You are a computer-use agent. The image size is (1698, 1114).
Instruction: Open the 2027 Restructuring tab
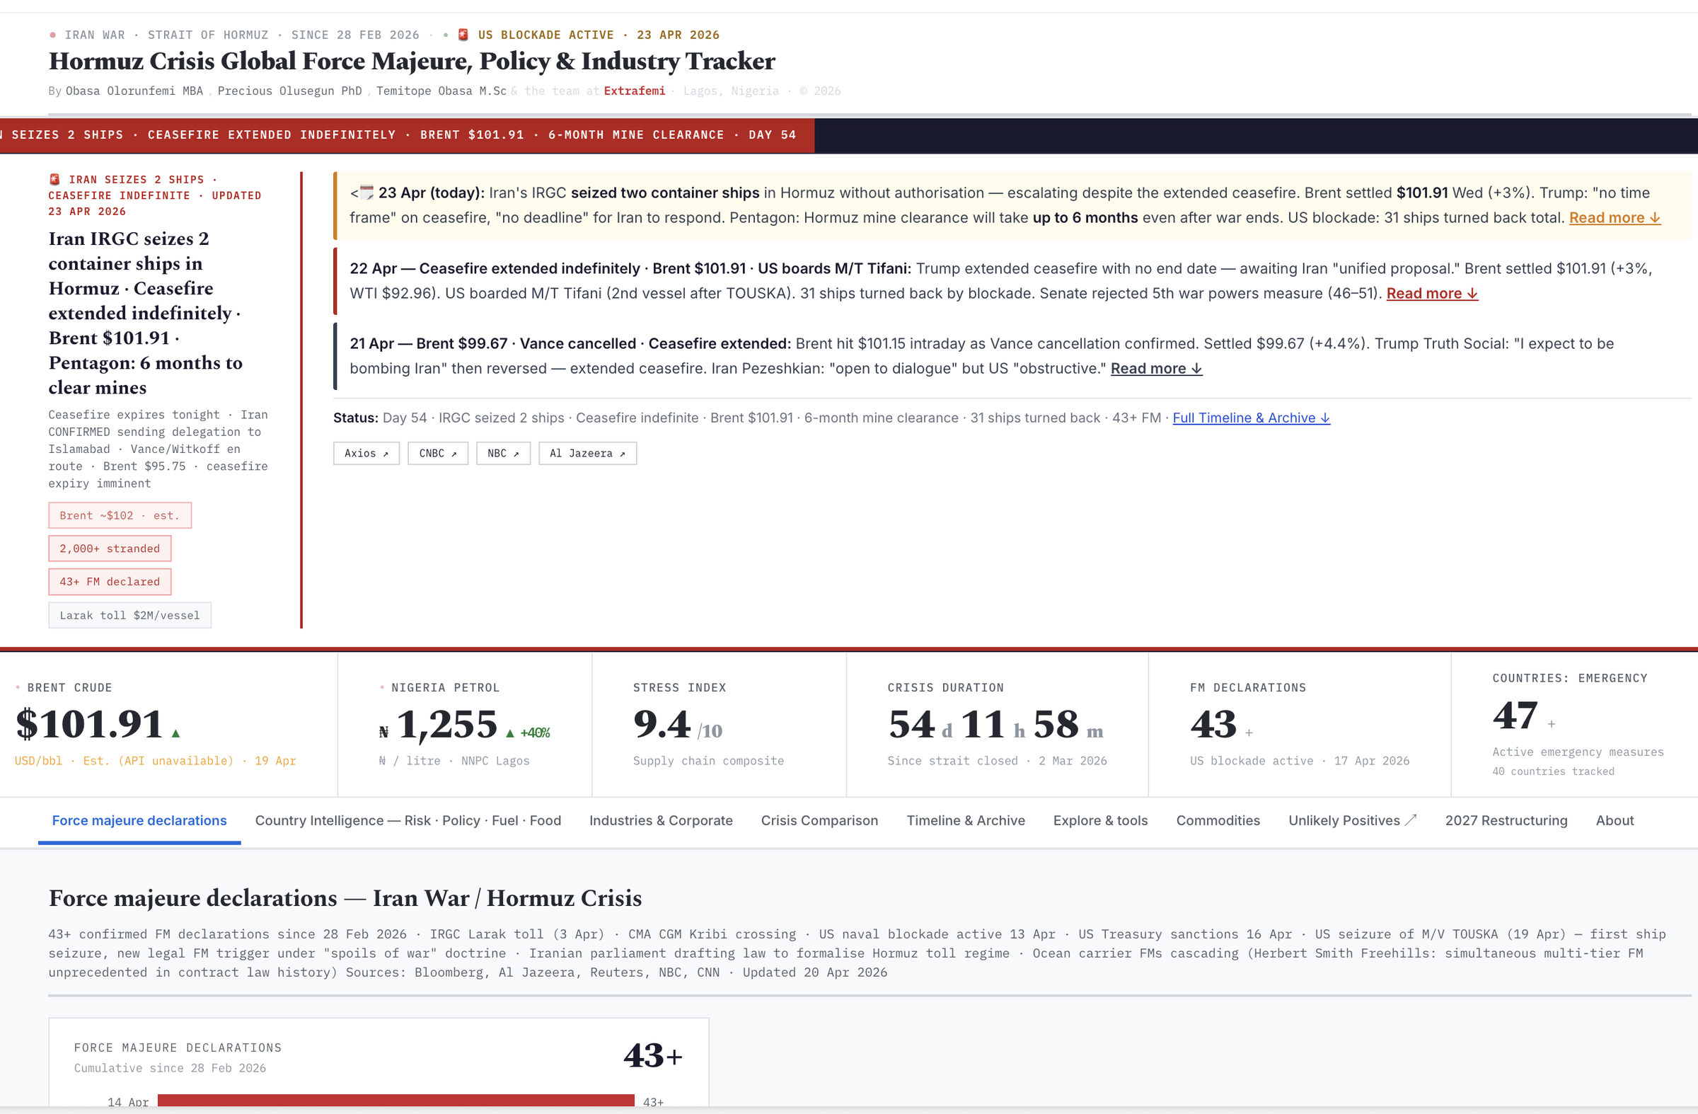[x=1506, y=820]
